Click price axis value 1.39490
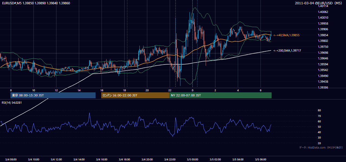The width and height of the screenshot is (346, 162). (324, 76)
